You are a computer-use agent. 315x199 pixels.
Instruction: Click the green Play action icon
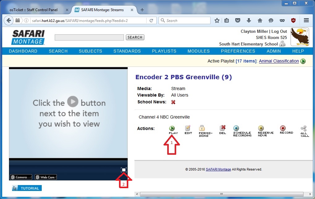[172, 128]
